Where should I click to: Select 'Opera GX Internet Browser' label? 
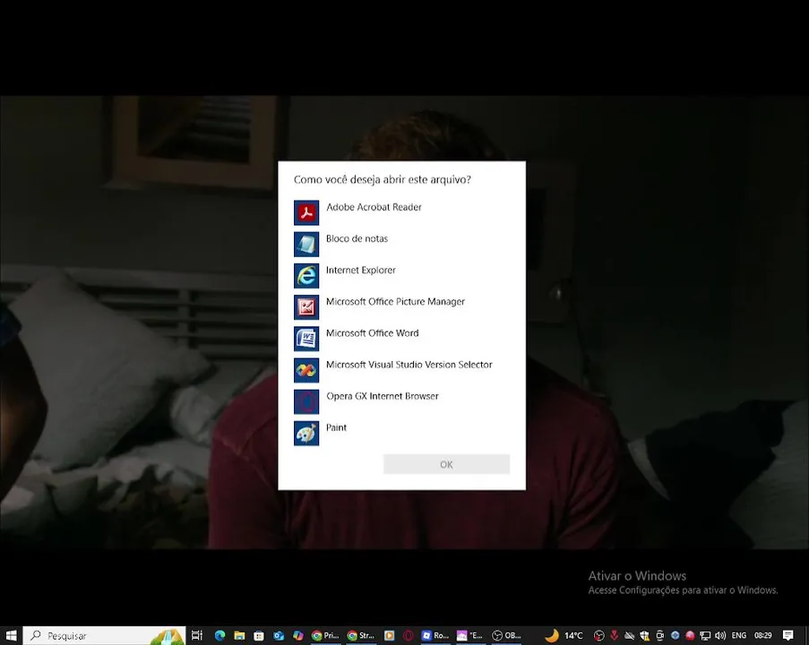(x=383, y=396)
